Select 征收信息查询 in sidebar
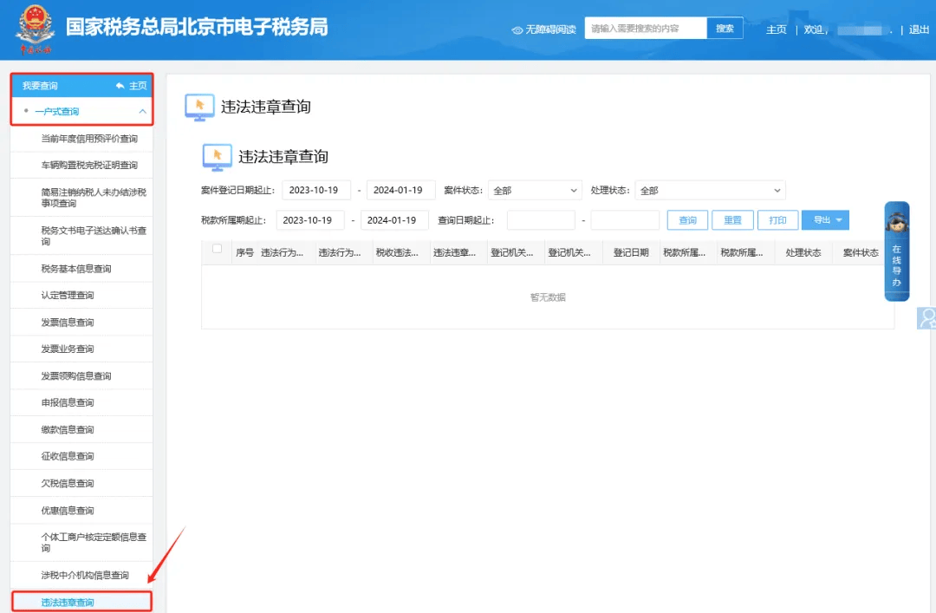Screen dimensions: 936x613 pos(81,456)
